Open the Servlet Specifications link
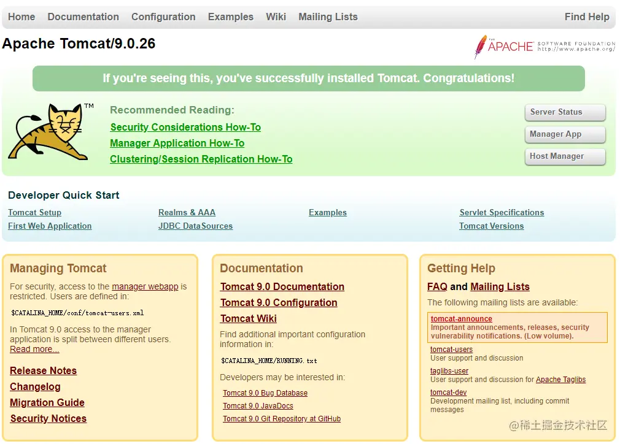Screen dimensions: 620x444 pyautogui.click(x=502, y=213)
